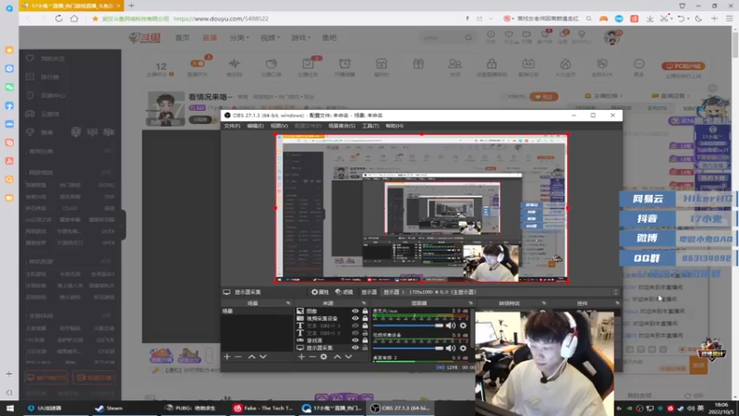Screen dimensions: 739x416
Task: Add a new scene with the plus icon
Action: pyautogui.click(x=226, y=357)
